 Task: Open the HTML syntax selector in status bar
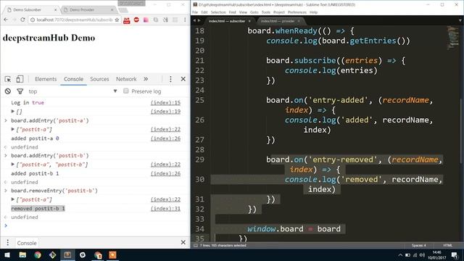pyautogui.click(x=448, y=245)
